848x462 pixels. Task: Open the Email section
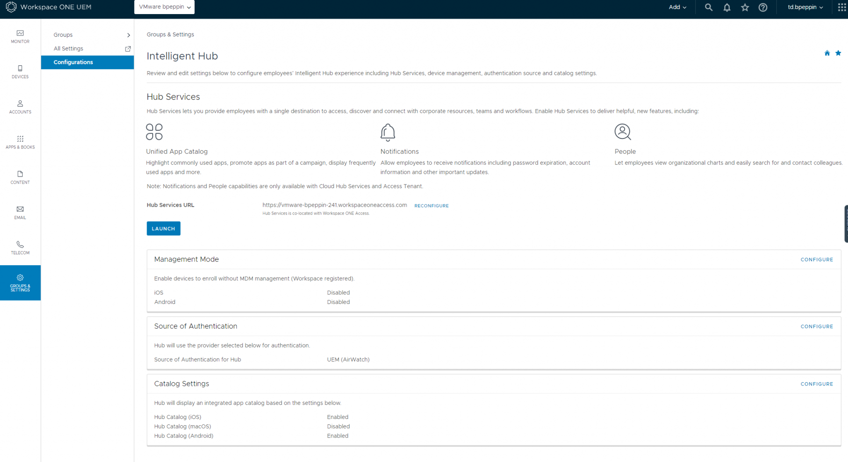pyautogui.click(x=20, y=212)
